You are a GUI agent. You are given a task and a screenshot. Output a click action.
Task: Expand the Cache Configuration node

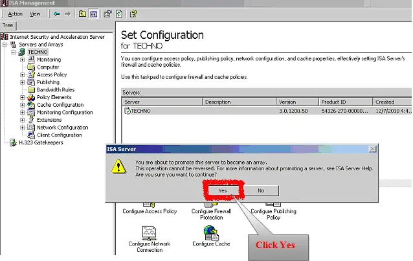click(x=23, y=105)
